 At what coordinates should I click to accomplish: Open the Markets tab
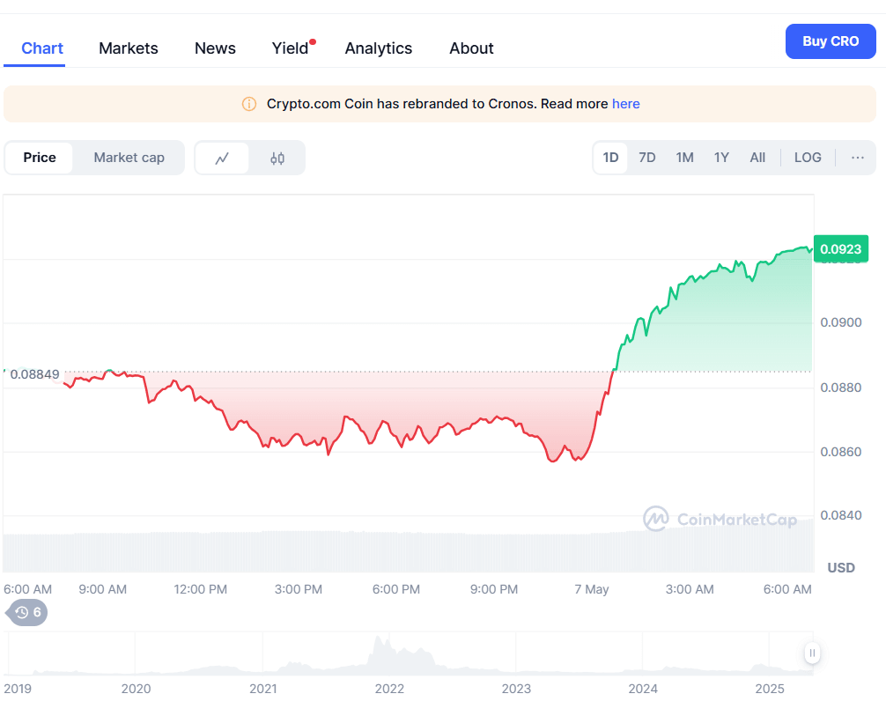click(129, 48)
